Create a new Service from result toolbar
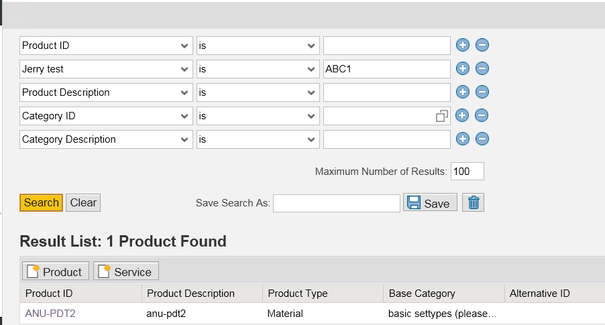Viewport: 605px width, 325px height. [x=126, y=271]
